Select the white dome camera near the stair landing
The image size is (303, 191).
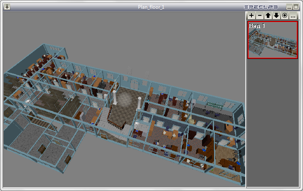click(136, 124)
